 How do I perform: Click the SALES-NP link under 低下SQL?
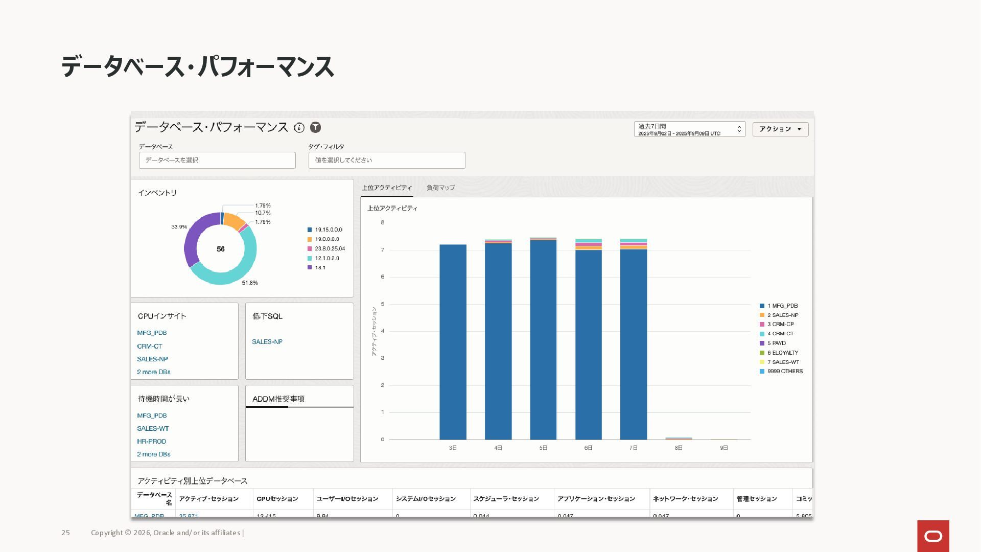click(x=267, y=342)
